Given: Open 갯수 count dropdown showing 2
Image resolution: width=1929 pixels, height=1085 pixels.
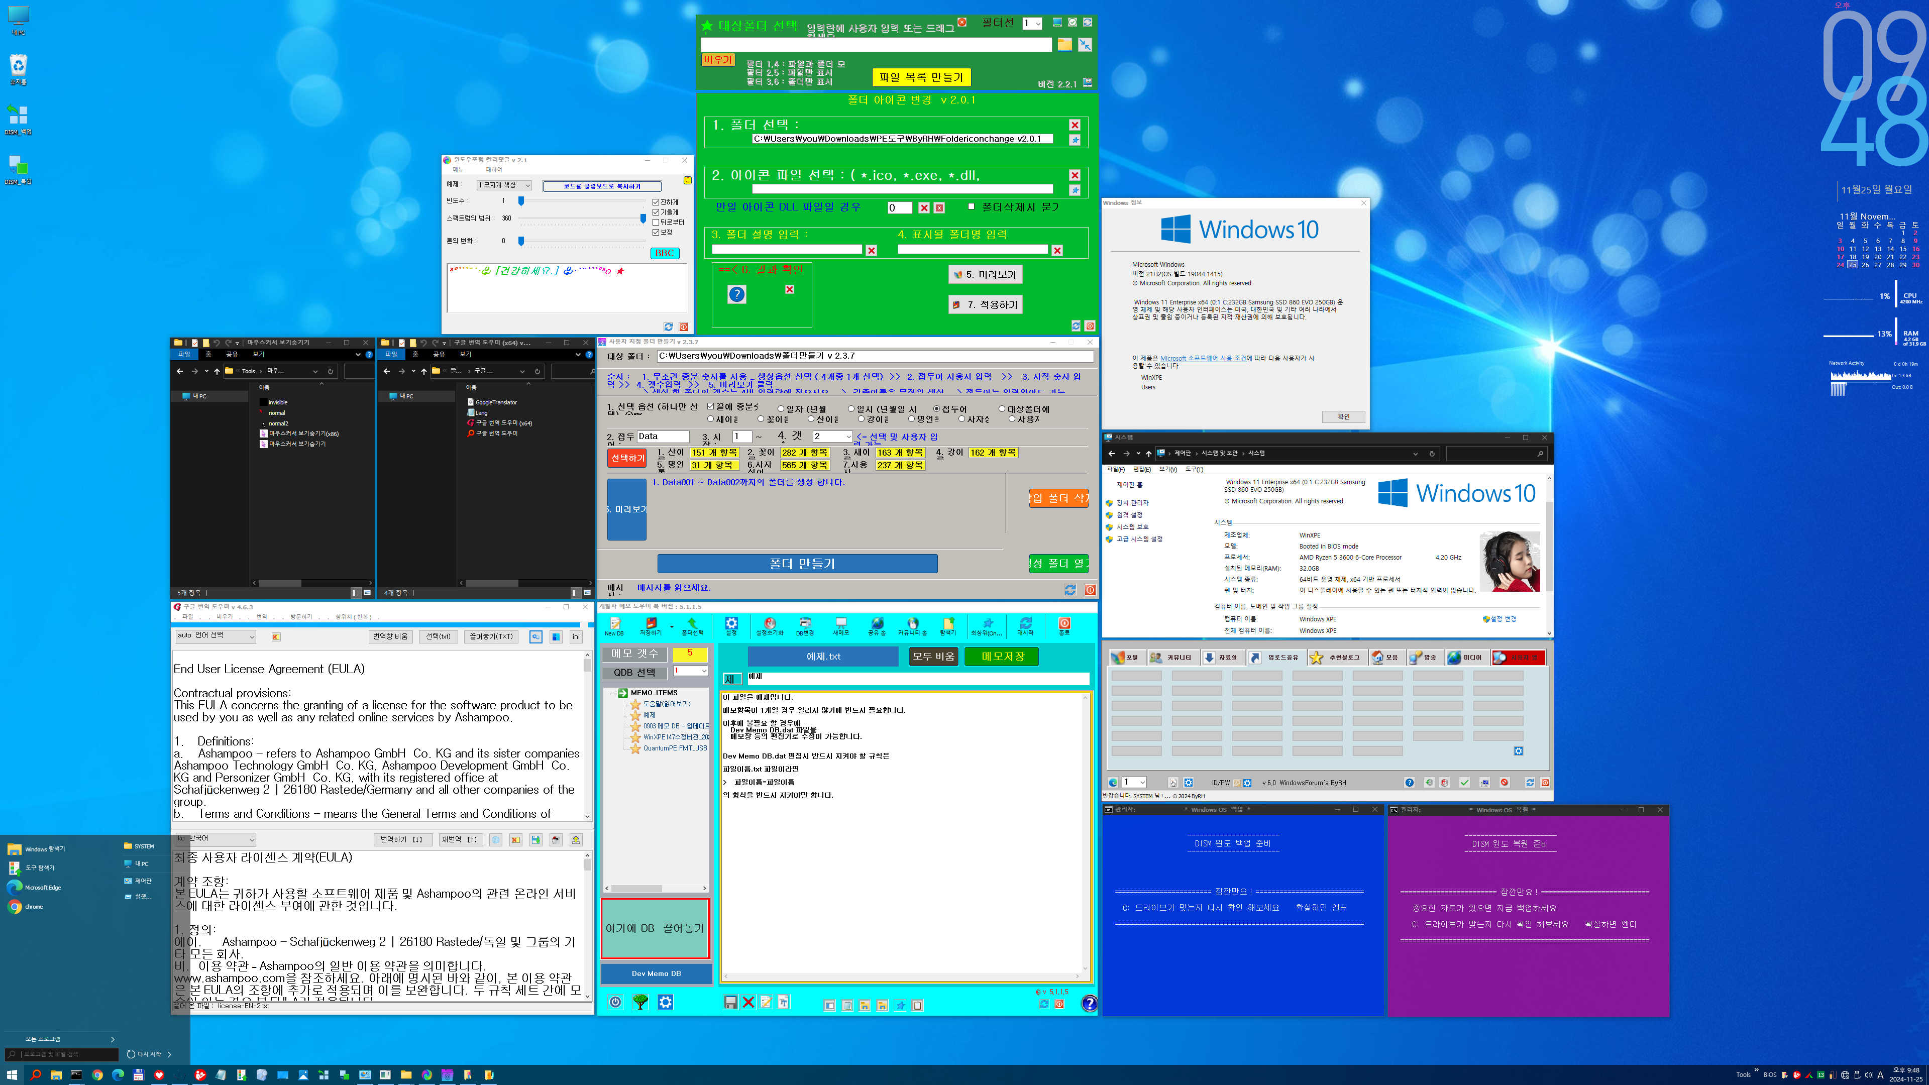Looking at the screenshot, I should tap(833, 437).
